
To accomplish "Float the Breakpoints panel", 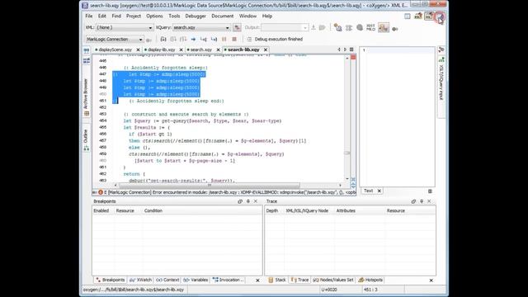I will 240,201.
